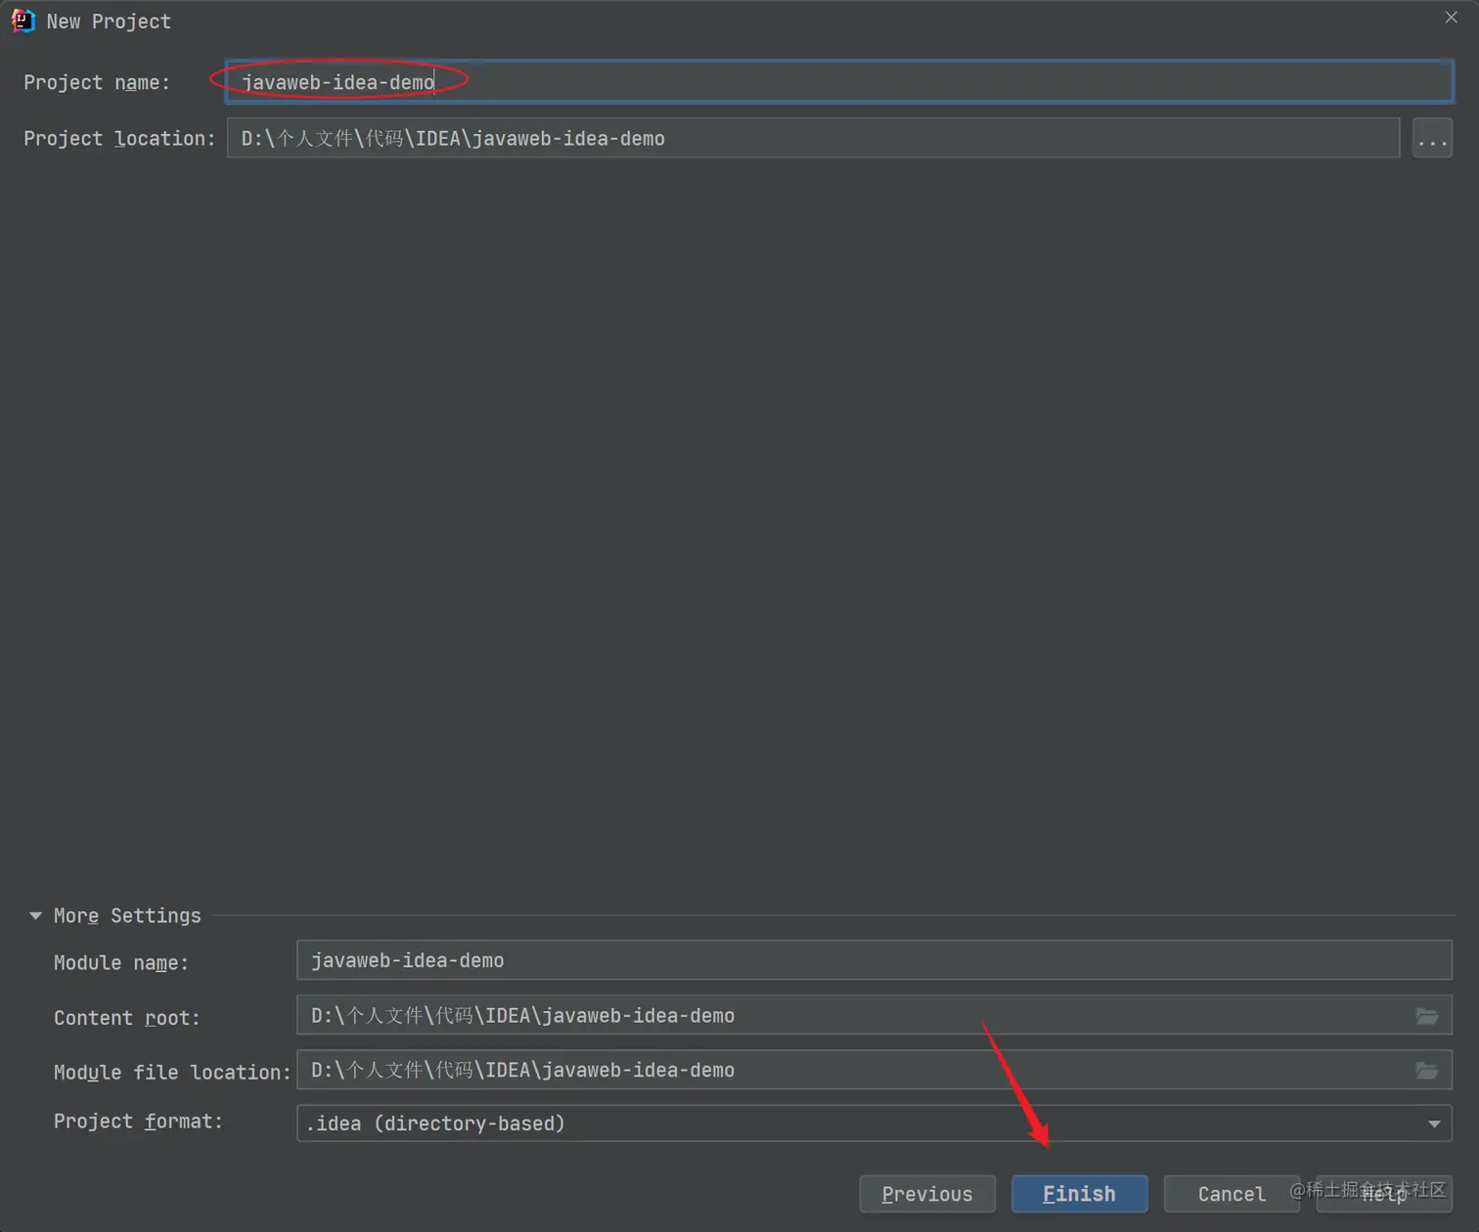Click the Project location path field
The width and height of the screenshot is (1479, 1232).
pyautogui.click(x=813, y=138)
